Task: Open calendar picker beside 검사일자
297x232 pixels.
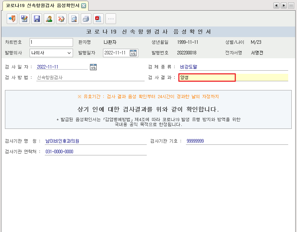Action: [x=93, y=67]
